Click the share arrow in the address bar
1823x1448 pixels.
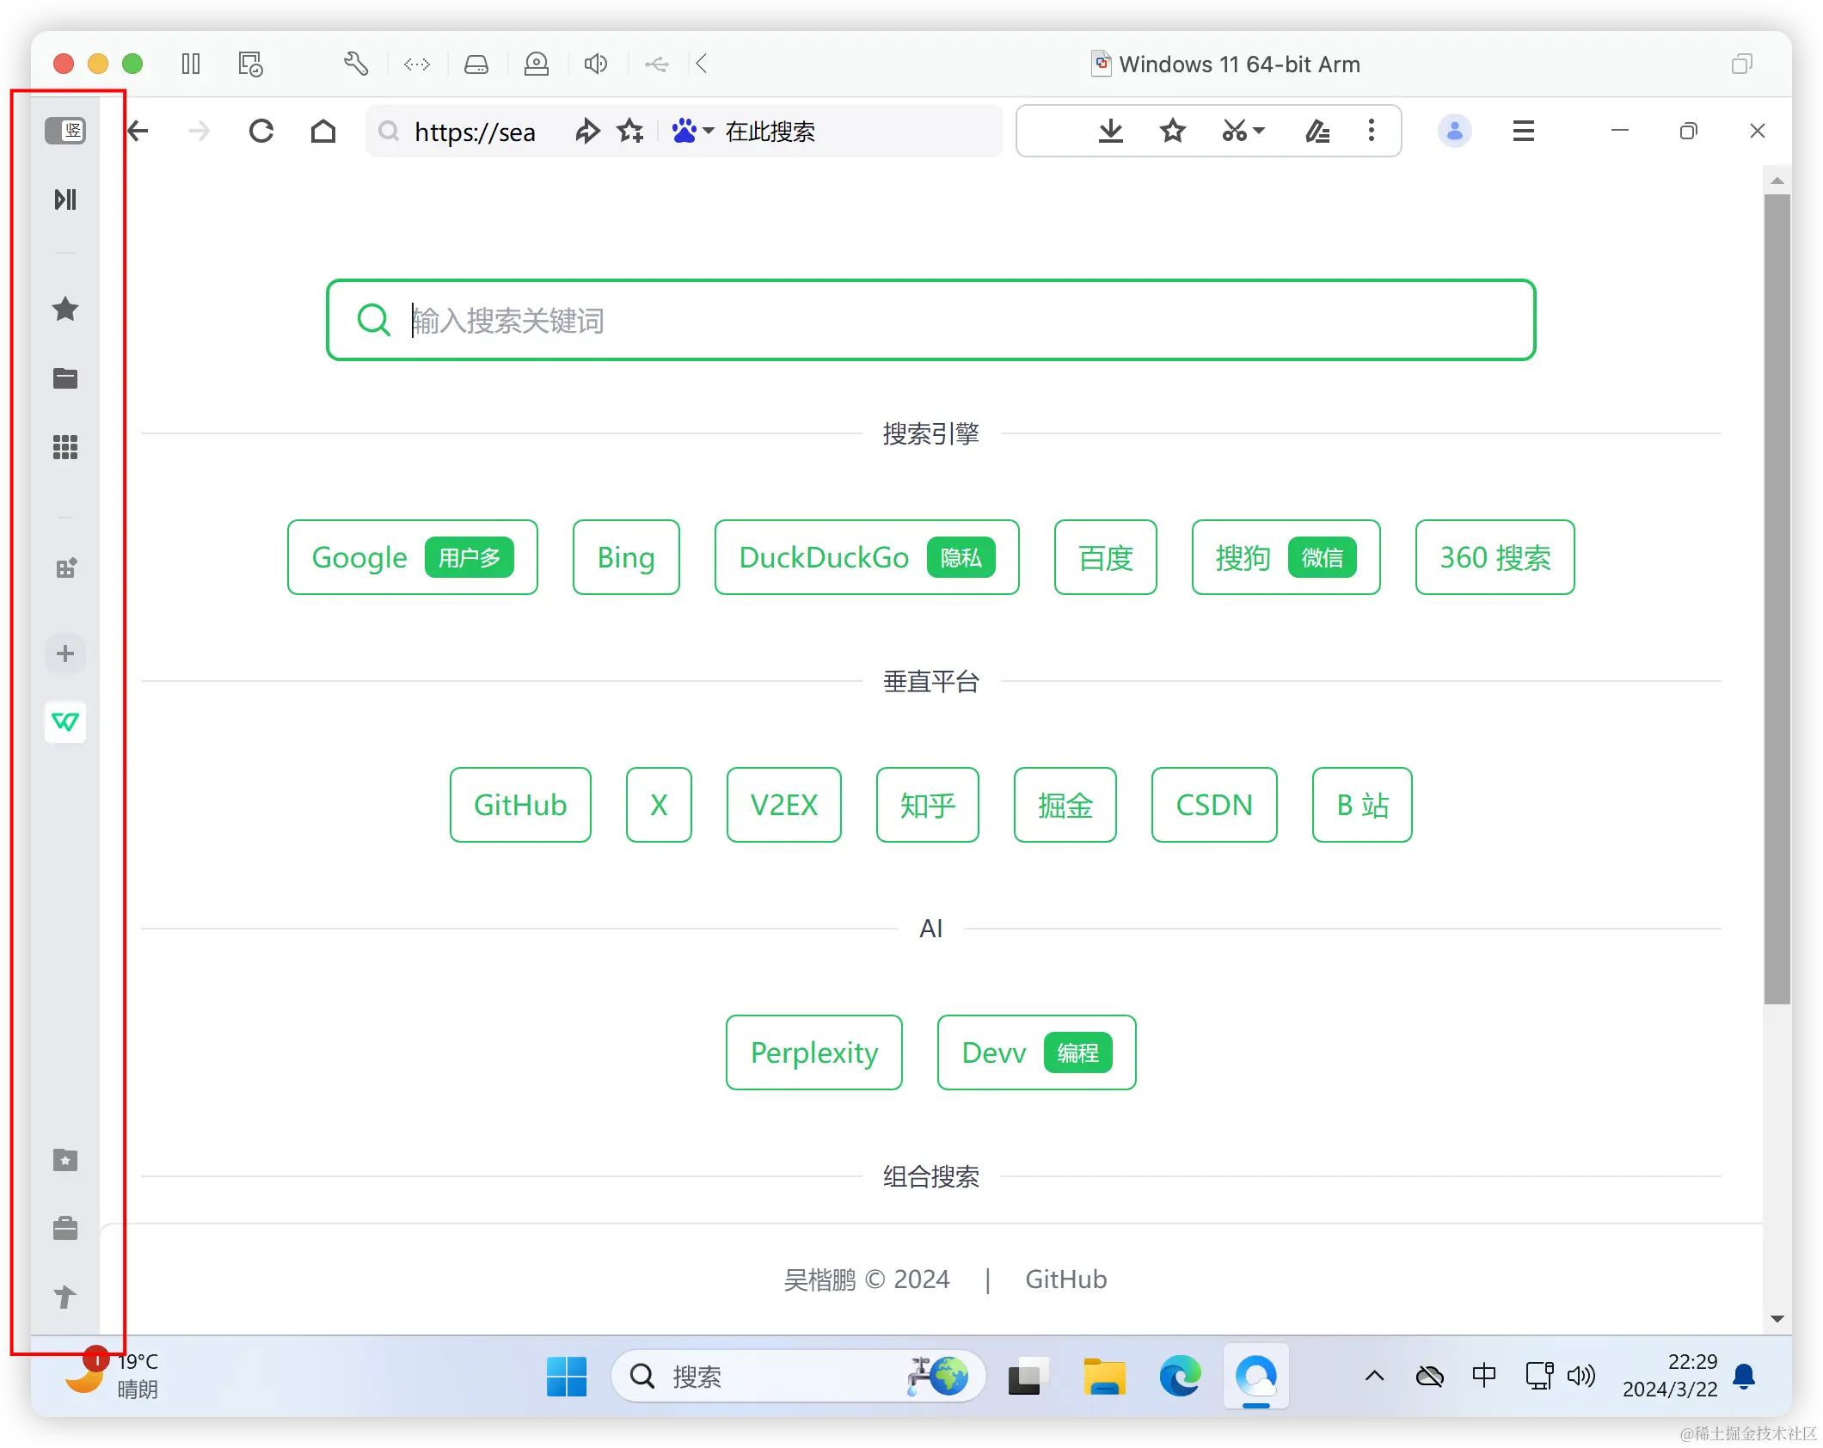point(587,131)
